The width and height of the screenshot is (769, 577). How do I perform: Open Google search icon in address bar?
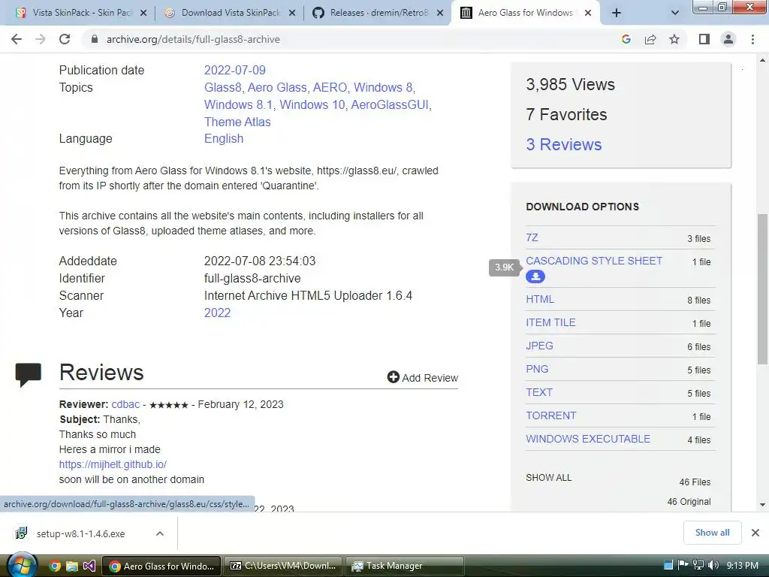pyautogui.click(x=626, y=39)
